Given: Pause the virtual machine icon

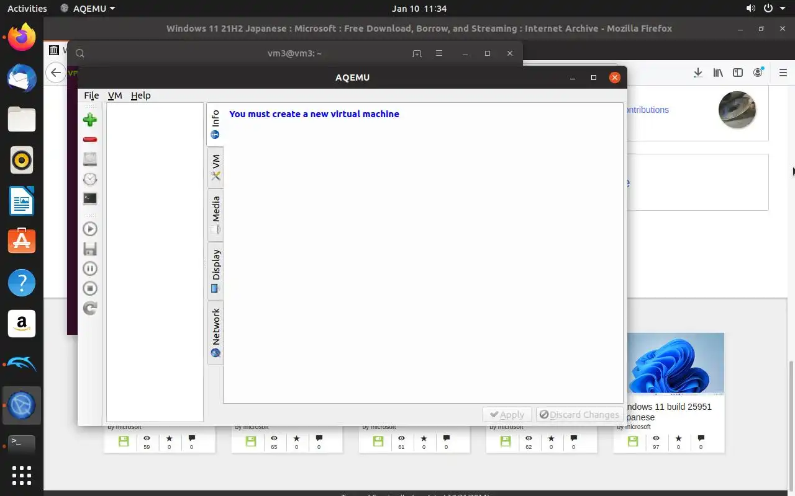Looking at the screenshot, I should pyautogui.click(x=90, y=268).
